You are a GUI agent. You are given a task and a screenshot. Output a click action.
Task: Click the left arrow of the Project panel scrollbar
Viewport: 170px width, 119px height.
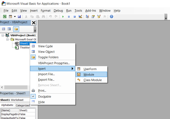2,87
